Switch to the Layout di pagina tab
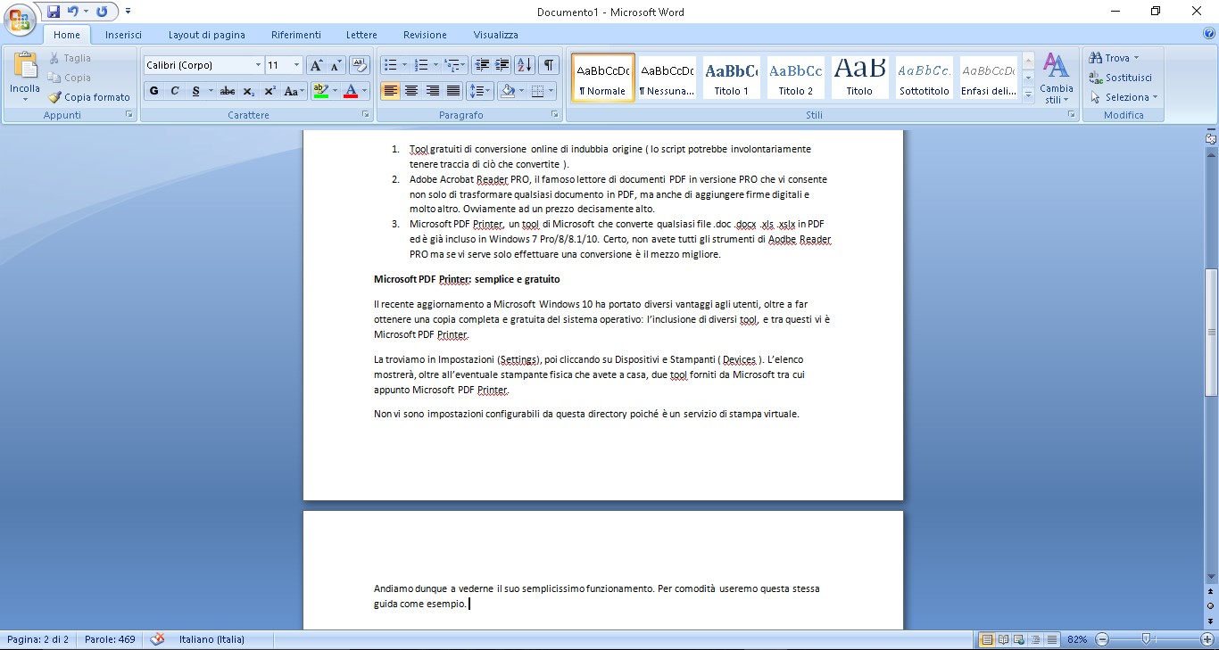The height and width of the screenshot is (650, 1219). (207, 35)
